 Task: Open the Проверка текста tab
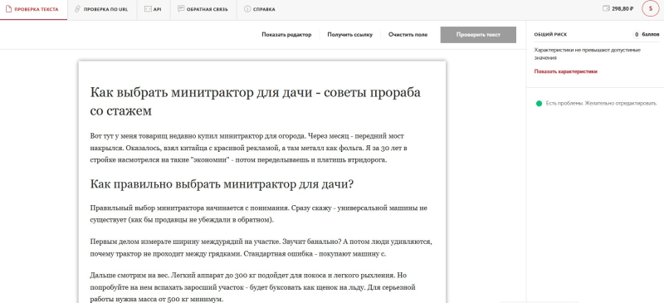[x=33, y=9]
